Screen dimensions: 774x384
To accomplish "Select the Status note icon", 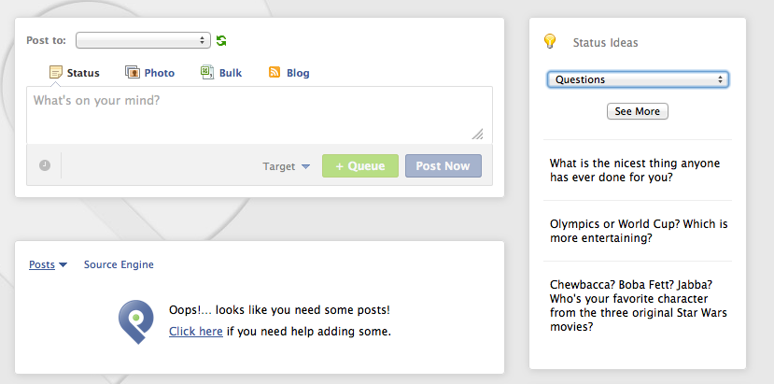I will pos(56,72).
